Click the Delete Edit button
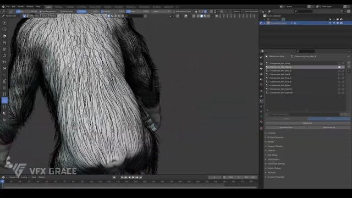The image size is (352, 198). (x=307, y=123)
